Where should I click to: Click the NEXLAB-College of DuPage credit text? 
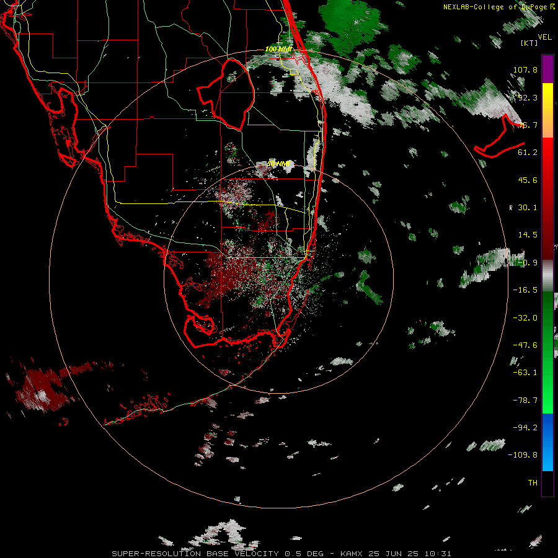pyautogui.click(x=498, y=7)
